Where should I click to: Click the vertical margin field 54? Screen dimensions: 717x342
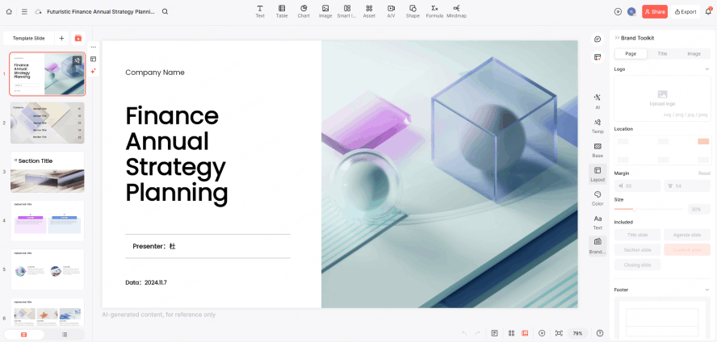pyautogui.click(x=687, y=186)
